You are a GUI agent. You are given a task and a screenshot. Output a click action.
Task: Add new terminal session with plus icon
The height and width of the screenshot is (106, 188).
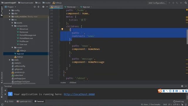5,90
